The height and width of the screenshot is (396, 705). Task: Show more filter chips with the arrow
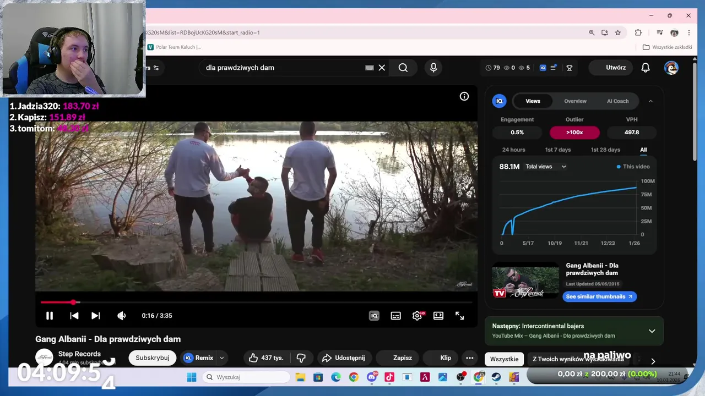point(653,361)
